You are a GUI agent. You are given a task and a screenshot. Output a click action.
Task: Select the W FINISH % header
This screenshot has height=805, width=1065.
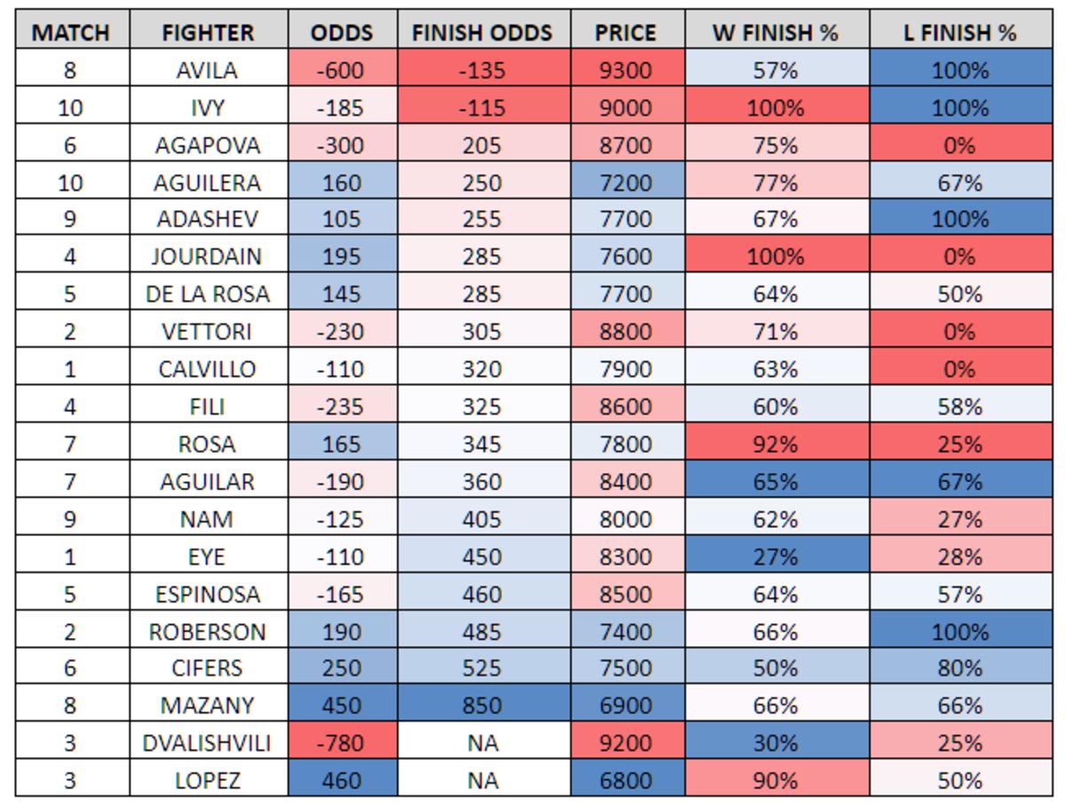click(x=775, y=33)
